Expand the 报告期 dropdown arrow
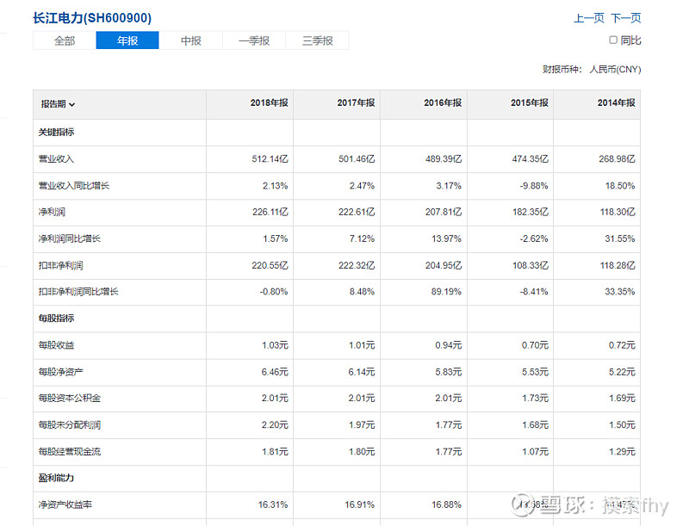The width and height of the screenshot is (689, 526). coord(72,105)
